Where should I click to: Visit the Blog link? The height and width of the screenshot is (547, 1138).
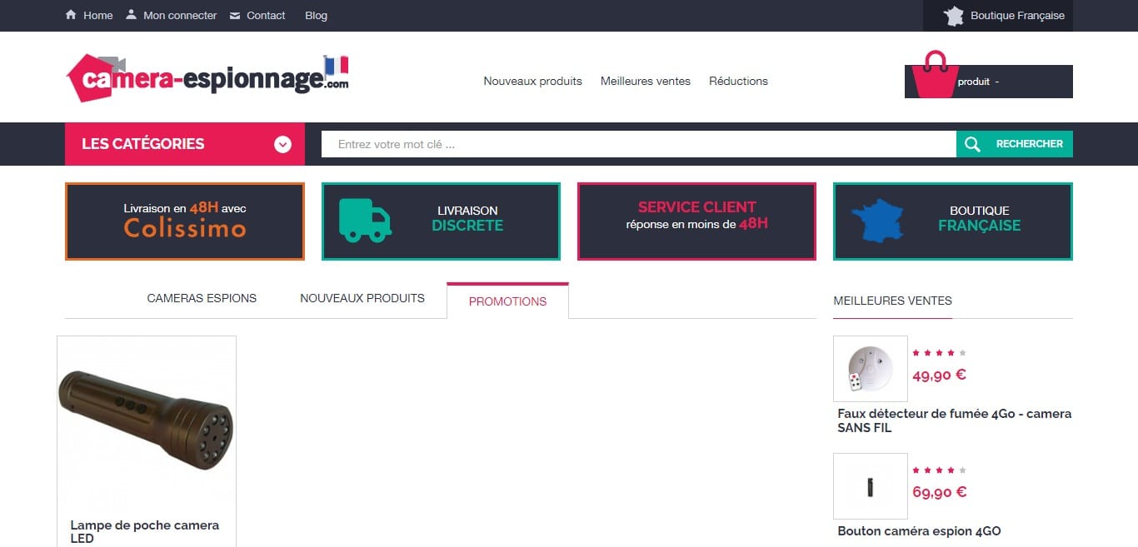[x=317, y=16]
